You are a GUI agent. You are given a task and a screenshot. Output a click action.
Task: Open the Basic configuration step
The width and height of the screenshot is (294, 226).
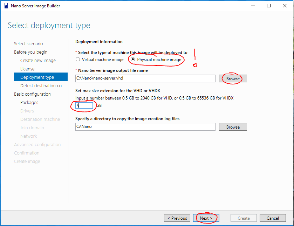click(x=33, y=94)
